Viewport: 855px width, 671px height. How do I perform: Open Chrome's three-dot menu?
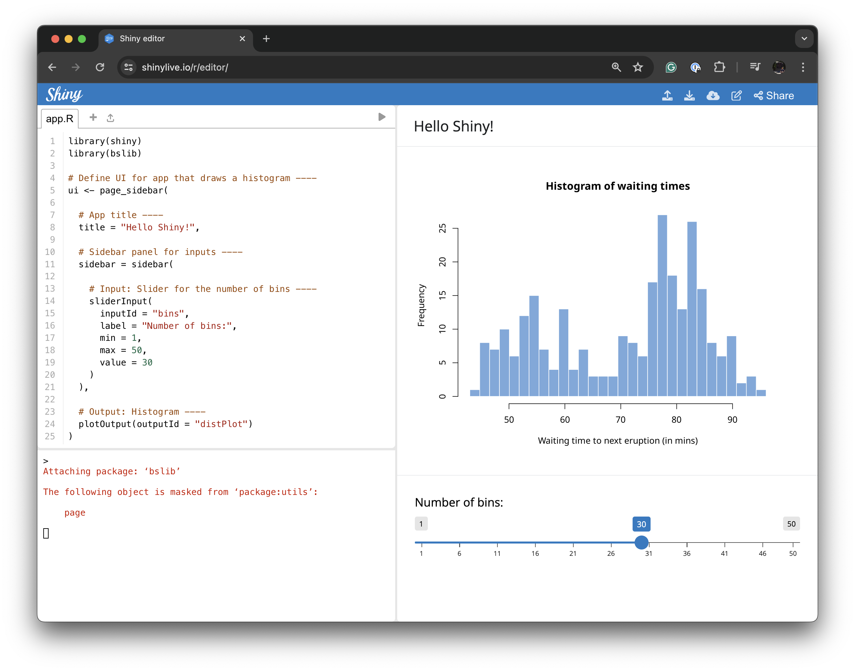pos(803,67)
